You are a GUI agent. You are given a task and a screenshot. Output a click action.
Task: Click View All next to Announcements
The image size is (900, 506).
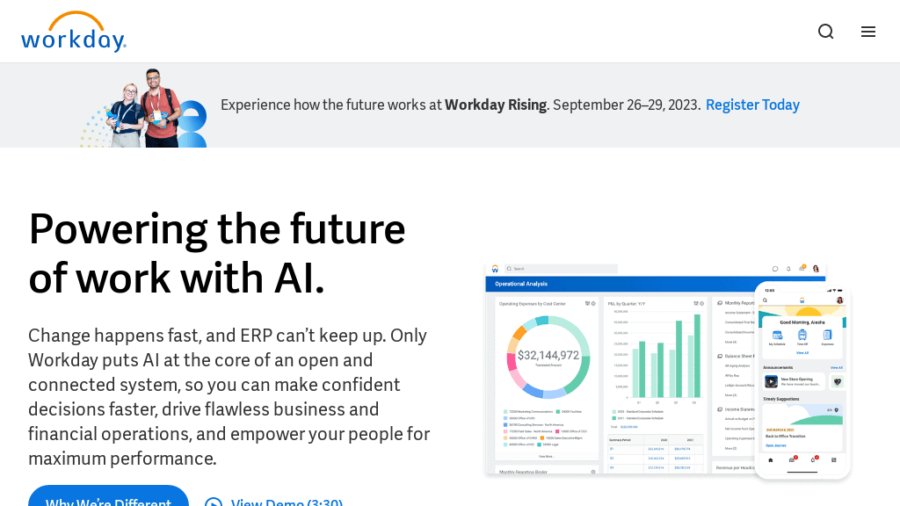837,367
